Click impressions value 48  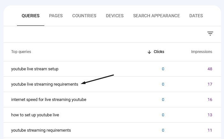tap(210, 69)
